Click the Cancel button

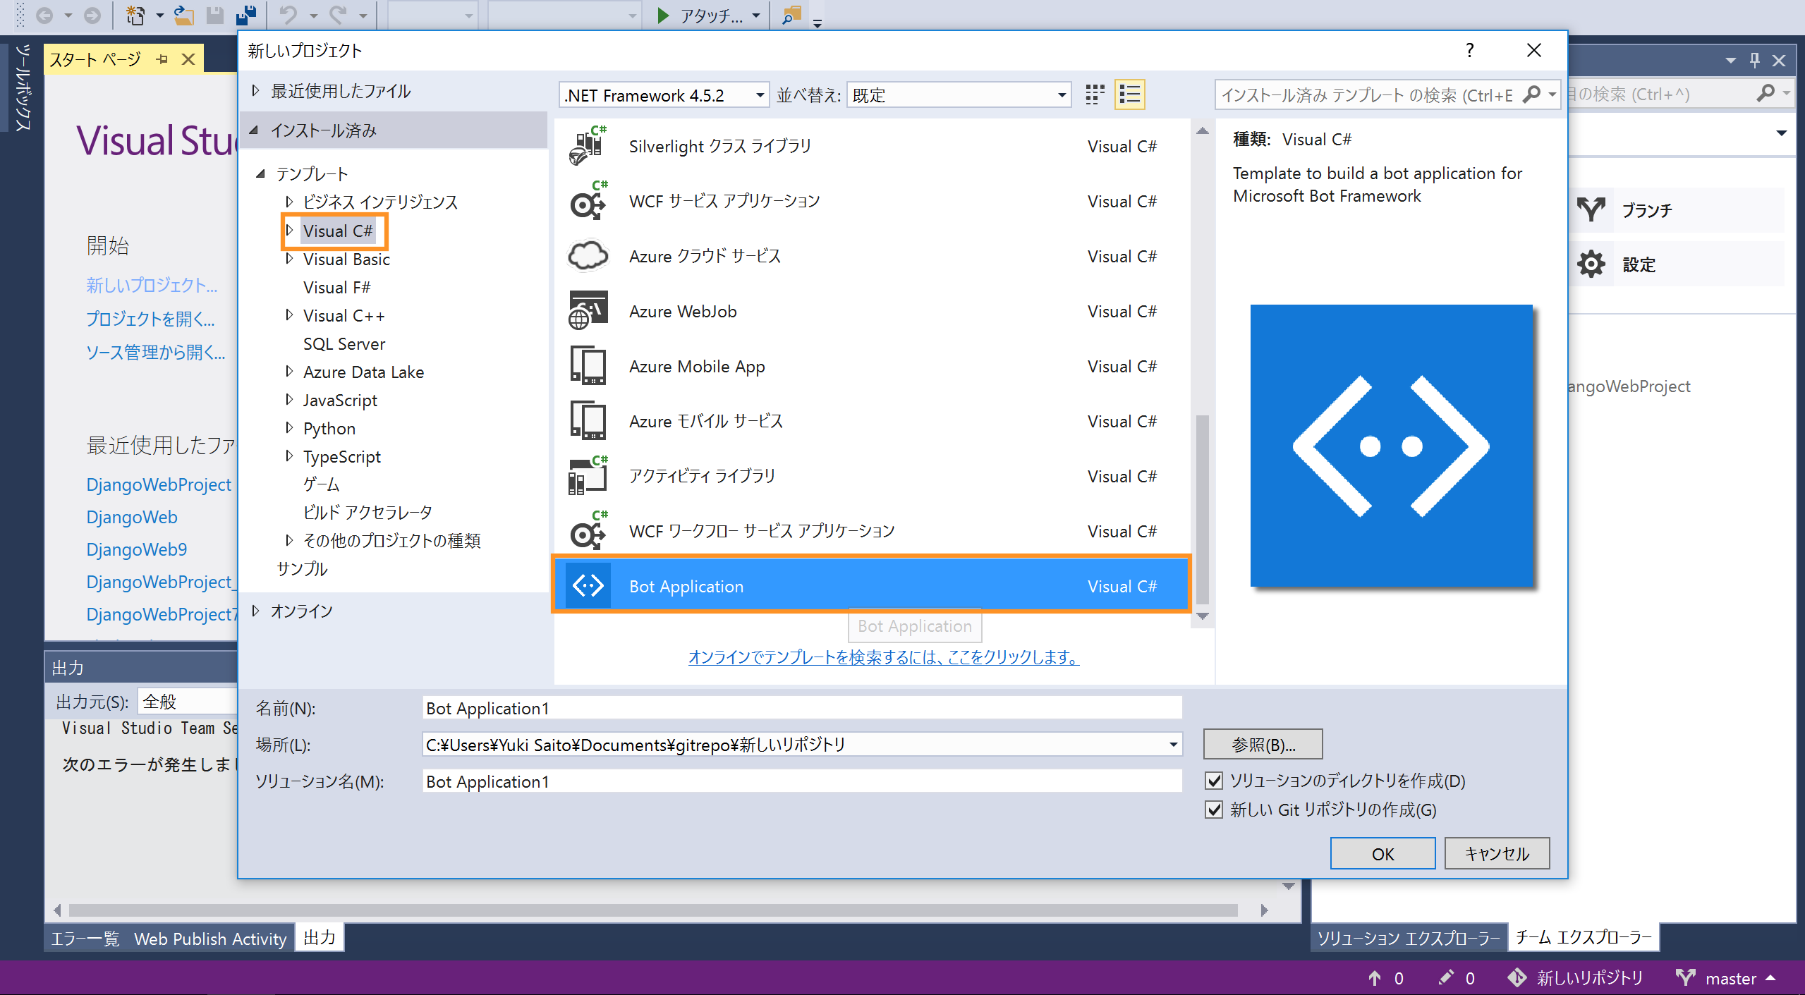1497,854
